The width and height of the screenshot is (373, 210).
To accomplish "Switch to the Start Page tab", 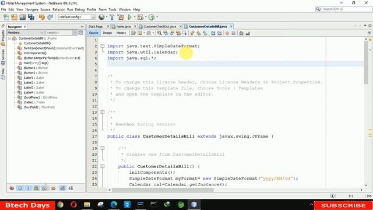I will click(x=96, y=26).
